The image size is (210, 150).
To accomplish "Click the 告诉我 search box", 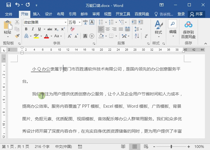I will pos(164,14).
